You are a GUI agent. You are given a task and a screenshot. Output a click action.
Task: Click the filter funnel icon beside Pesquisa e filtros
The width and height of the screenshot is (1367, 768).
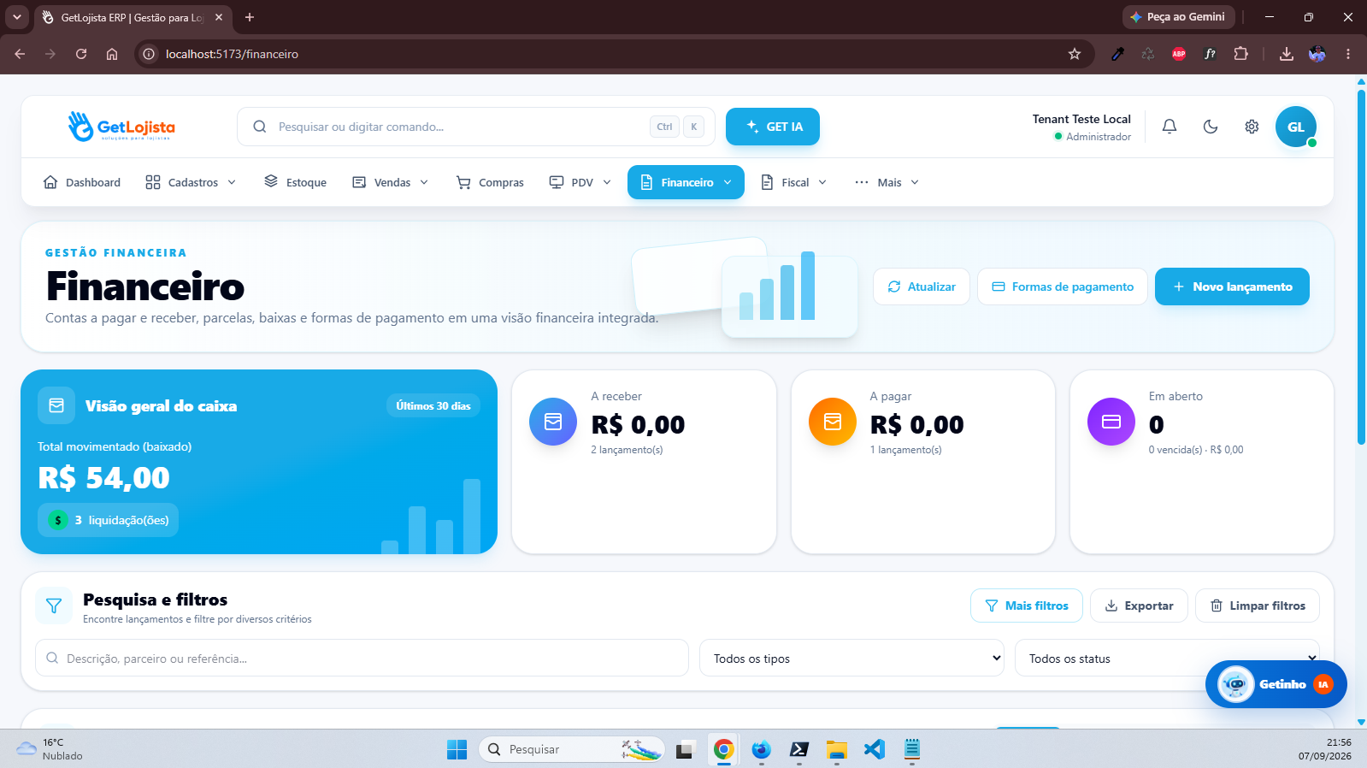[x=54, y=606]
